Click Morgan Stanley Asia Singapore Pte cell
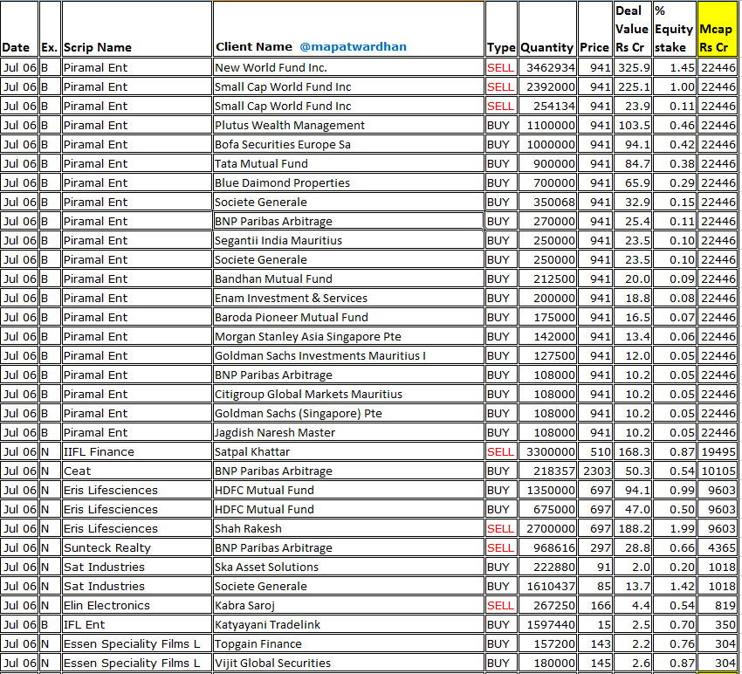Viewport: 742px width, 674px height. (349, 336)
